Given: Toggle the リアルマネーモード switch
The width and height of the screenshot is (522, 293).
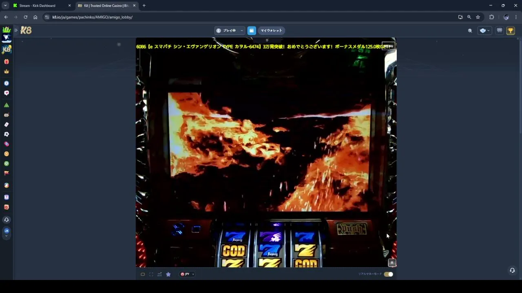Looking at the screenshot, I should click(388, 274).
